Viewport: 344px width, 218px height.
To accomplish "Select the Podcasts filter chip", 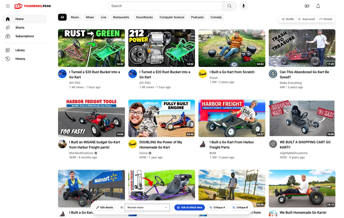I will (197, 17).
